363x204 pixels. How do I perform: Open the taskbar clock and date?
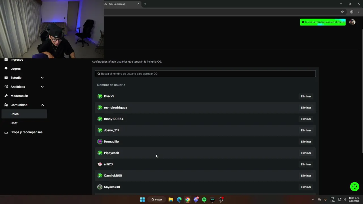click(x=354, y=199)
